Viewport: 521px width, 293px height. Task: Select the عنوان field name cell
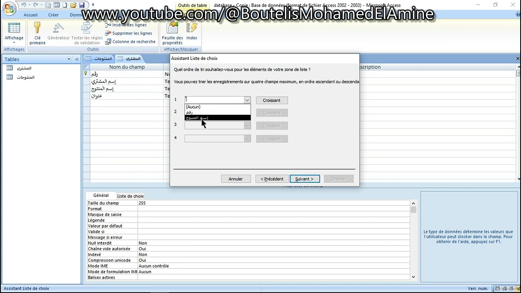pos(127,96)
